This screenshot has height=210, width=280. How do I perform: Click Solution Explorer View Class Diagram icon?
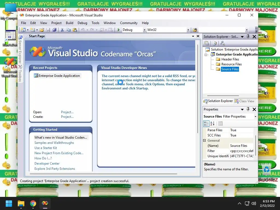(223, 43)
